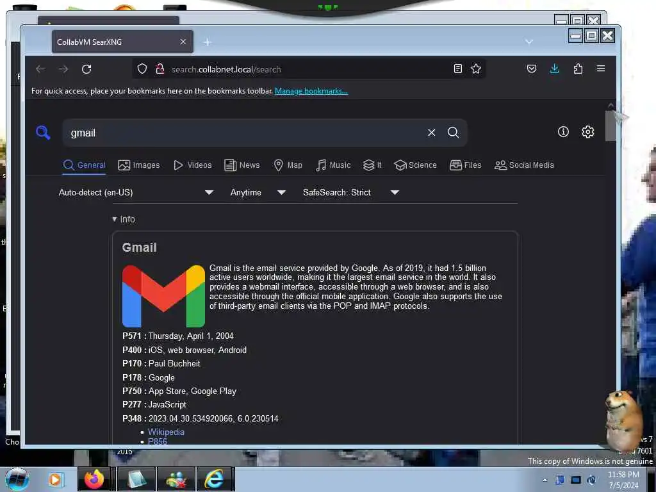The image size is (656, 492).
Task: Switch to the Images tab
Action: pos(139,165)
